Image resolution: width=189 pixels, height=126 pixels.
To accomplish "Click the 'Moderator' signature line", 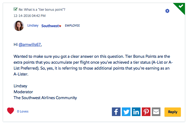I will point(23,92).
